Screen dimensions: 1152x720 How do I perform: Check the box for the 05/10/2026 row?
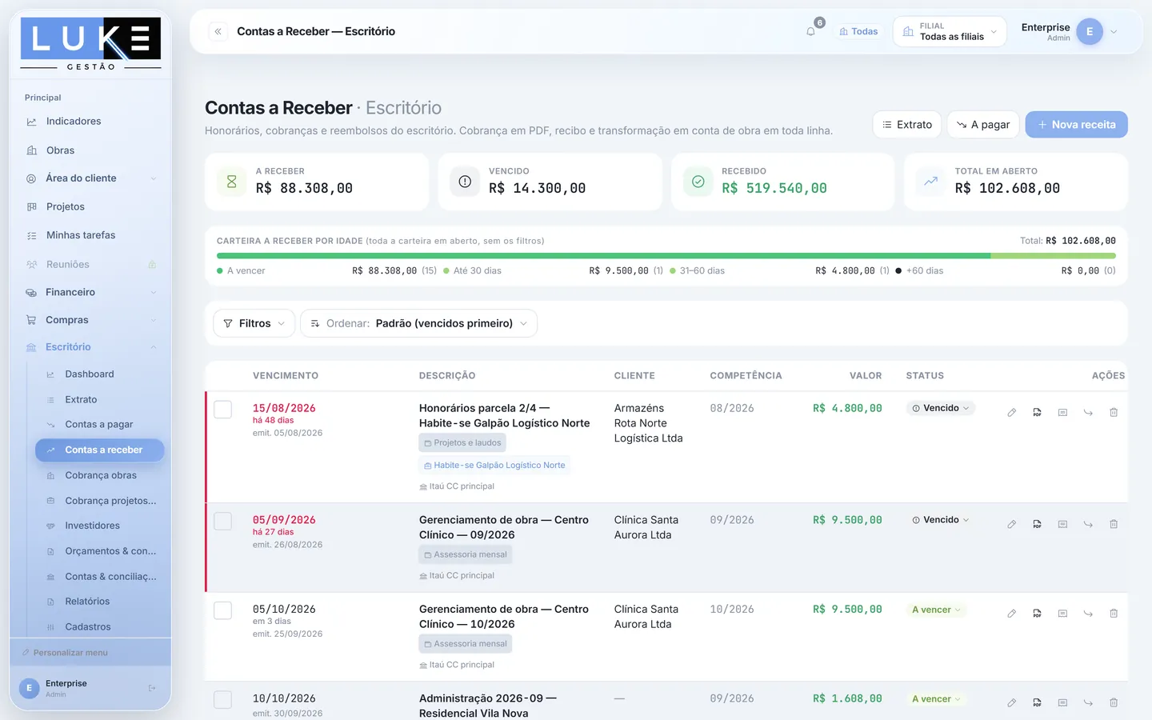pos(223,610)
